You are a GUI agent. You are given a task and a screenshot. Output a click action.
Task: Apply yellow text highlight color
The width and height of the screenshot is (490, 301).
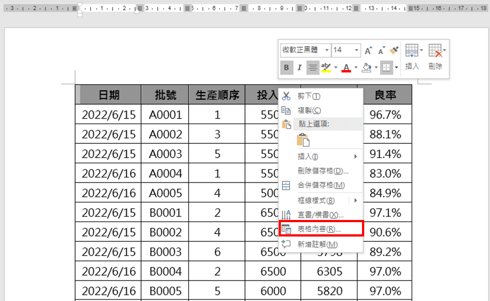[326, 68]
